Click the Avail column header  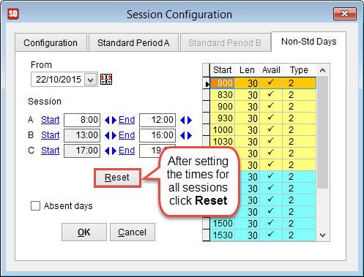click(271, 70)
